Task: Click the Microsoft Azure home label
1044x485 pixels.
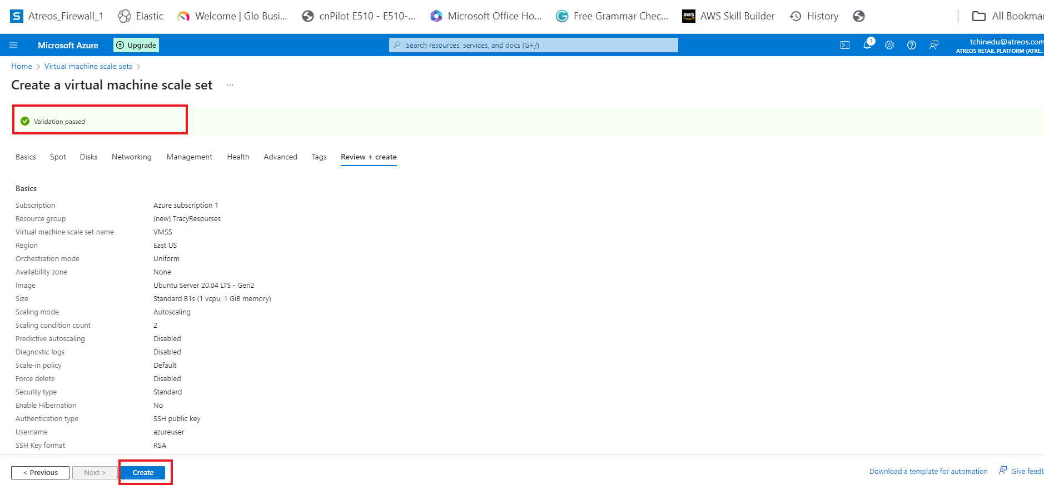Action: pos(68,45)
